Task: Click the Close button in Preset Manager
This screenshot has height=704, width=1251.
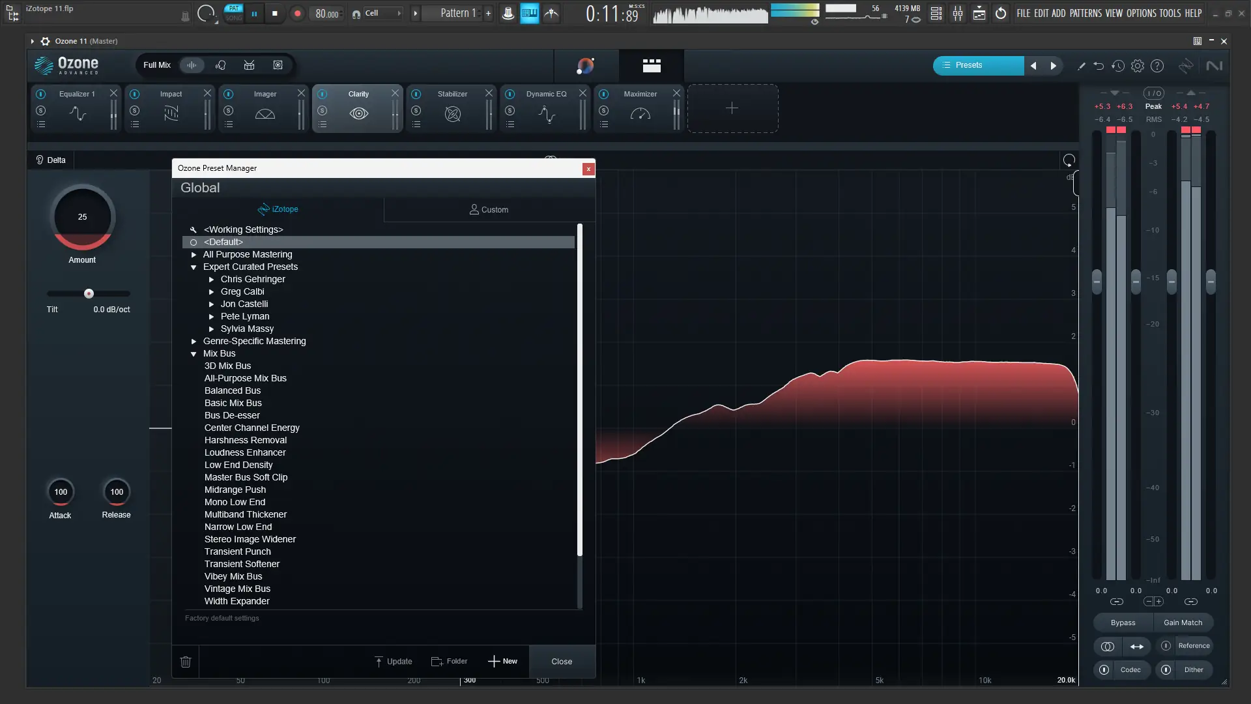Action: (562, 662)
